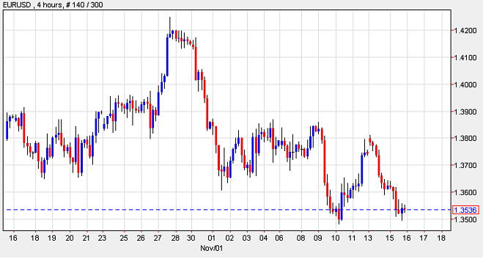Click the current price box 1.3536
Screen dimensions: 483x270
coord(465,210)
